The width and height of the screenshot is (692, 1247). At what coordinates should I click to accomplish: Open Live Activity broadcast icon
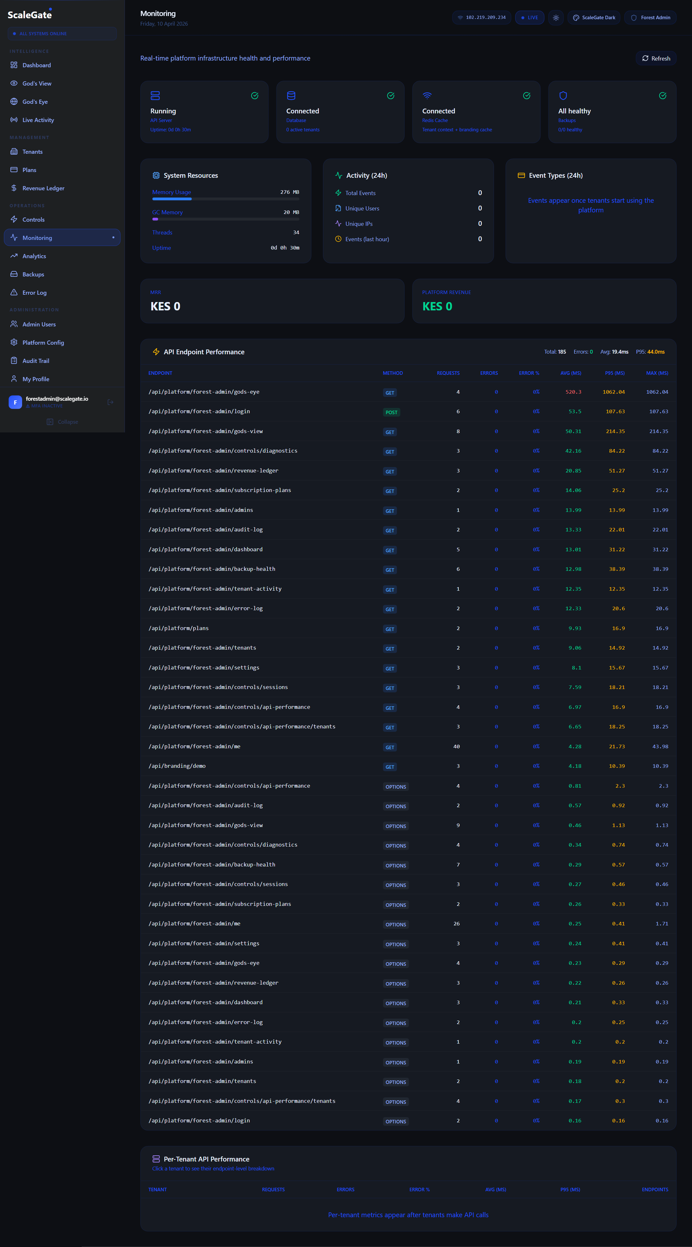click(14, 120)
